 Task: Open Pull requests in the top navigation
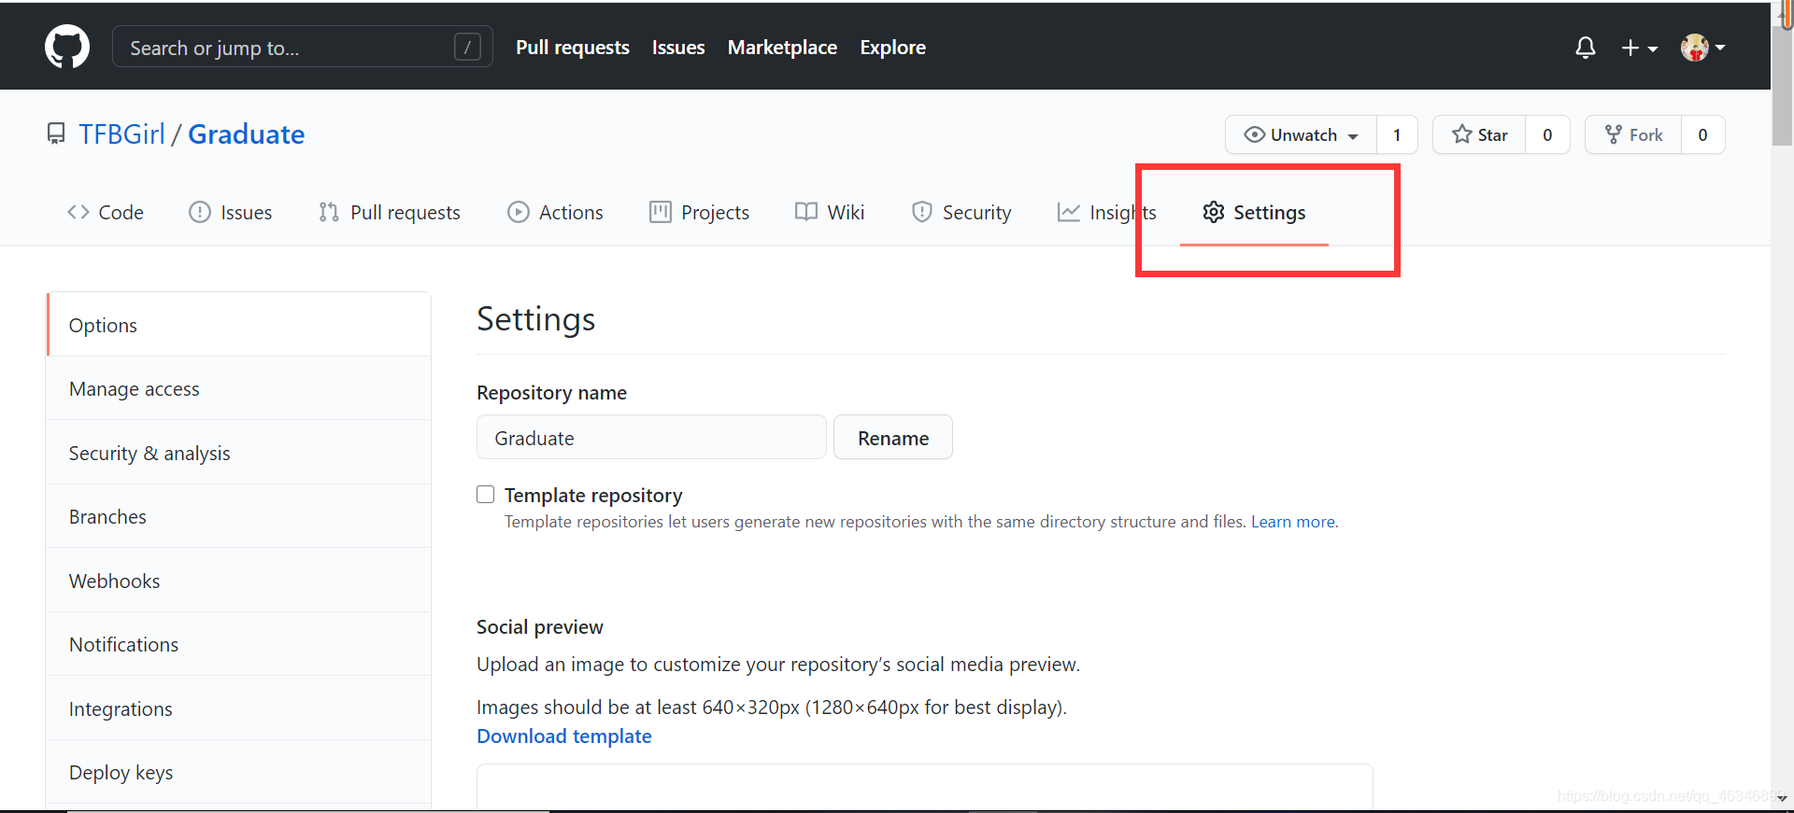[x=573, y=48]
